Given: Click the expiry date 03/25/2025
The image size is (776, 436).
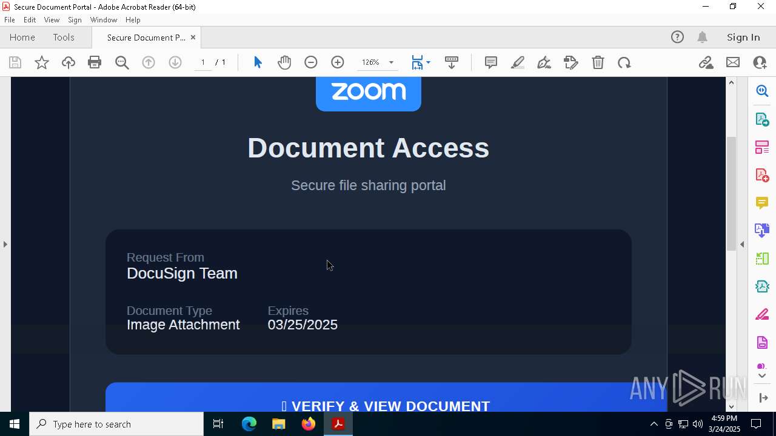Looking at the screenshot, I should 303,325.
